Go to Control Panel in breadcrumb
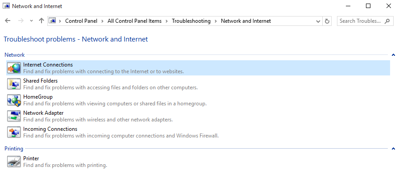 click(x=81, y=21)
